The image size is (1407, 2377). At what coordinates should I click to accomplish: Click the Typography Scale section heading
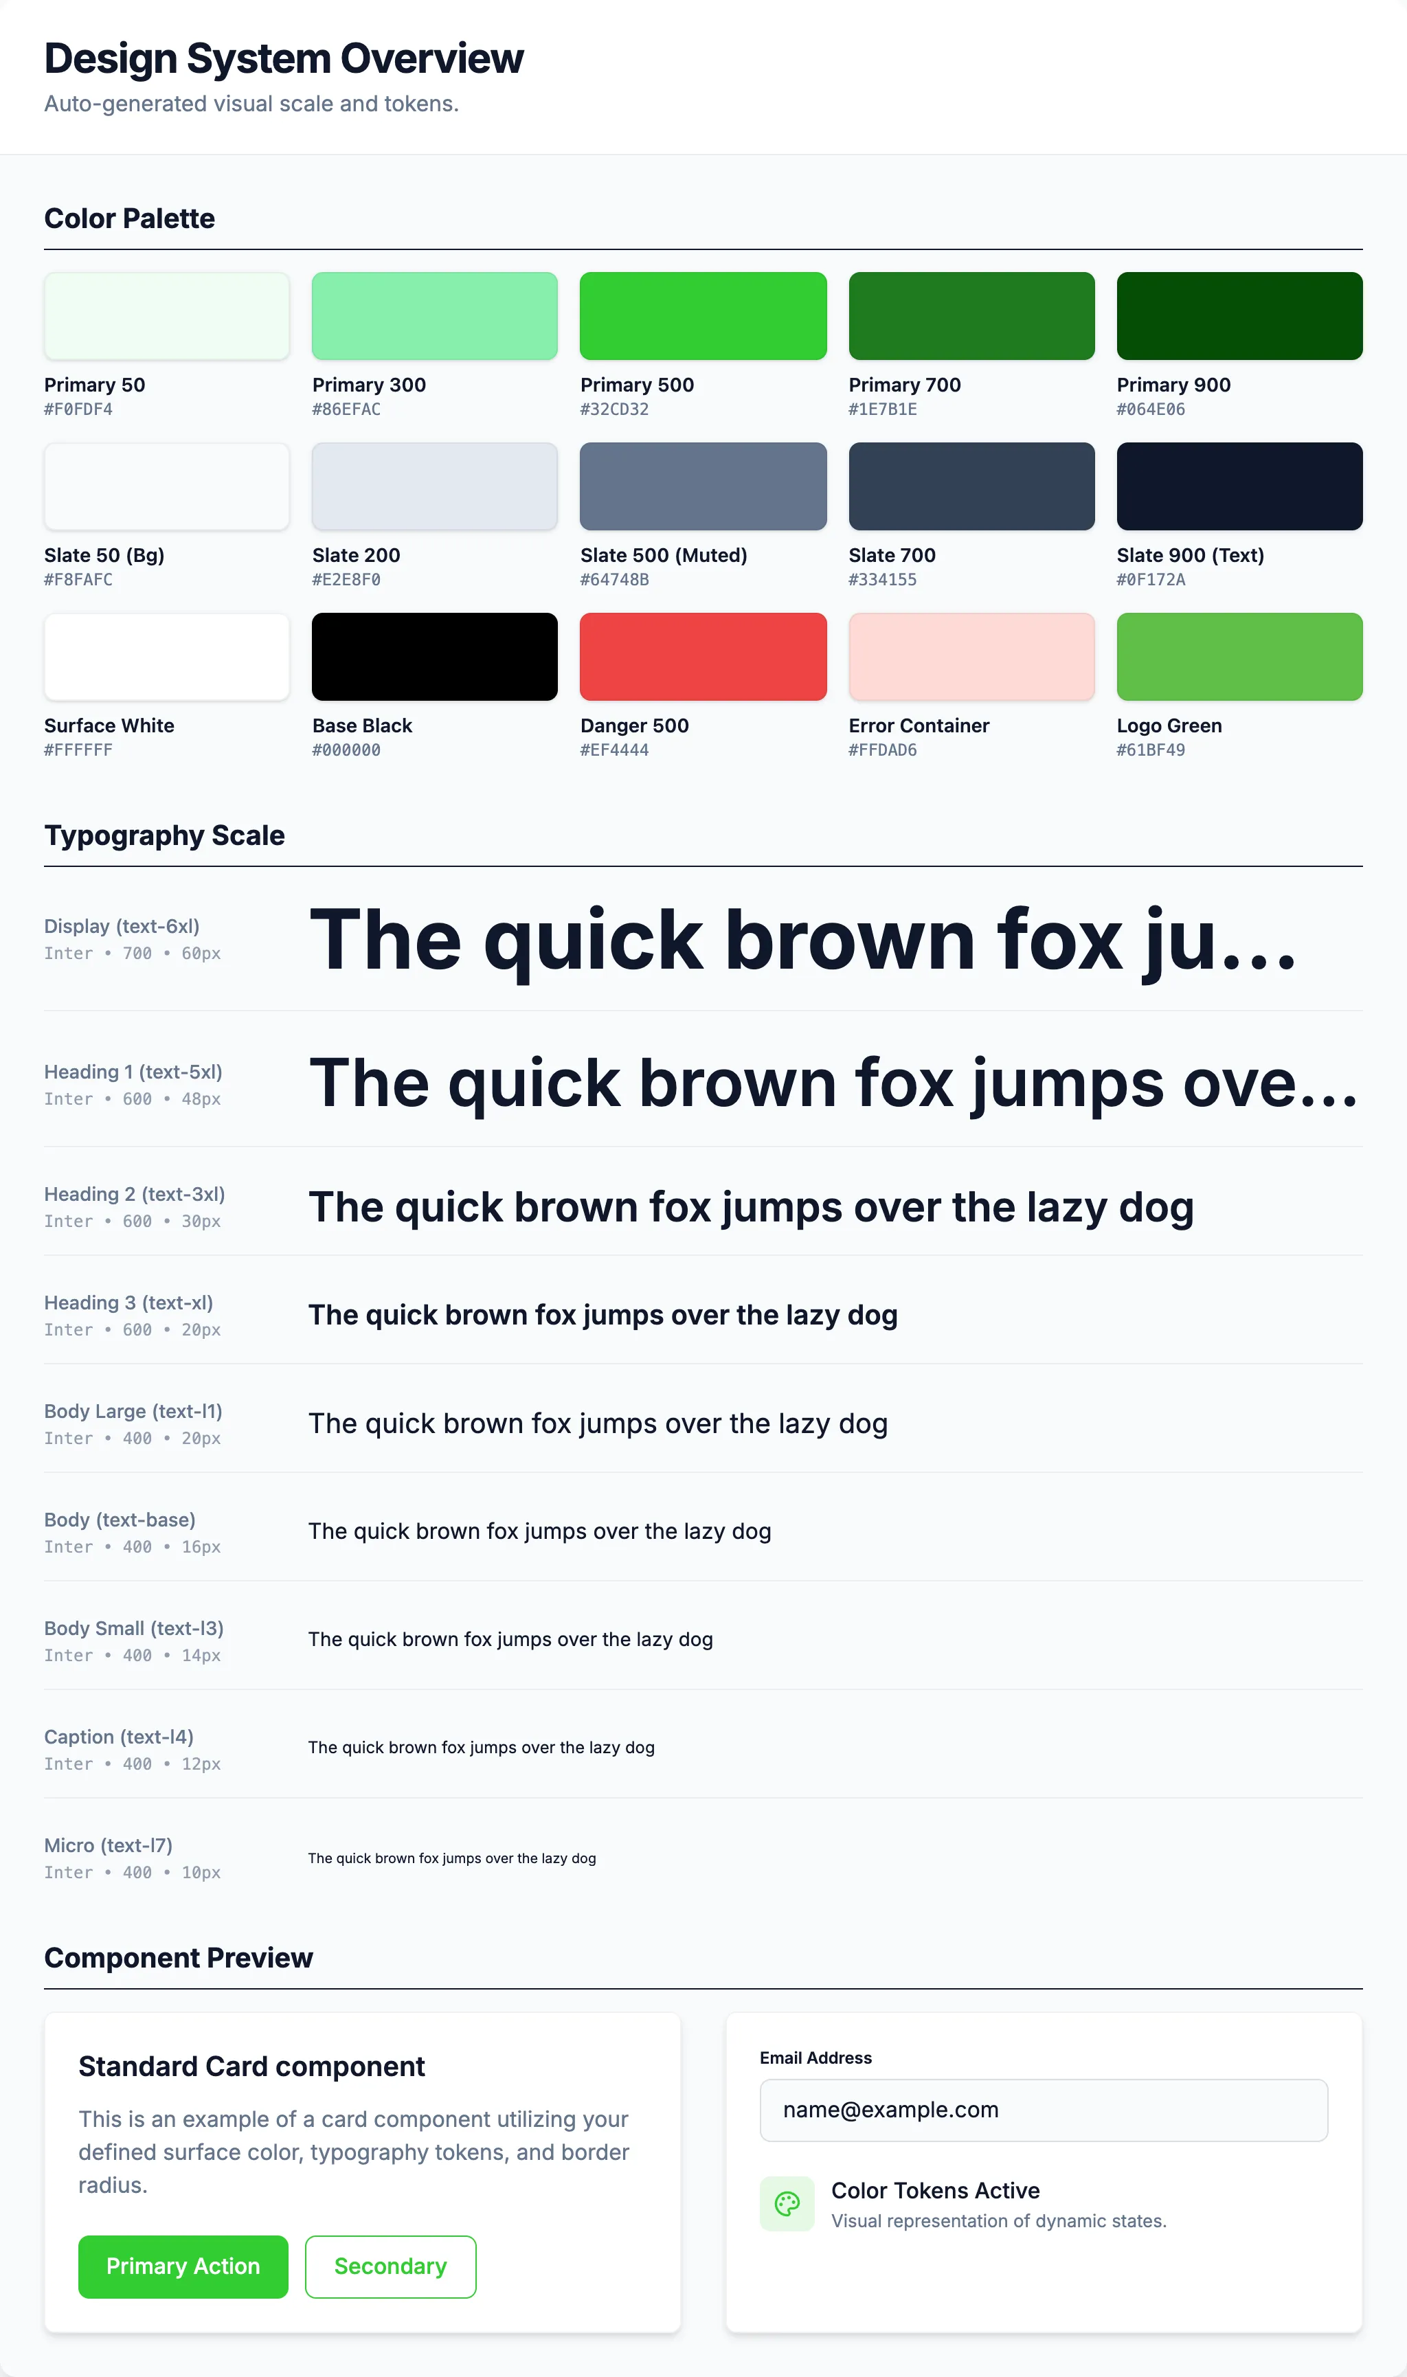pos(165,835)
